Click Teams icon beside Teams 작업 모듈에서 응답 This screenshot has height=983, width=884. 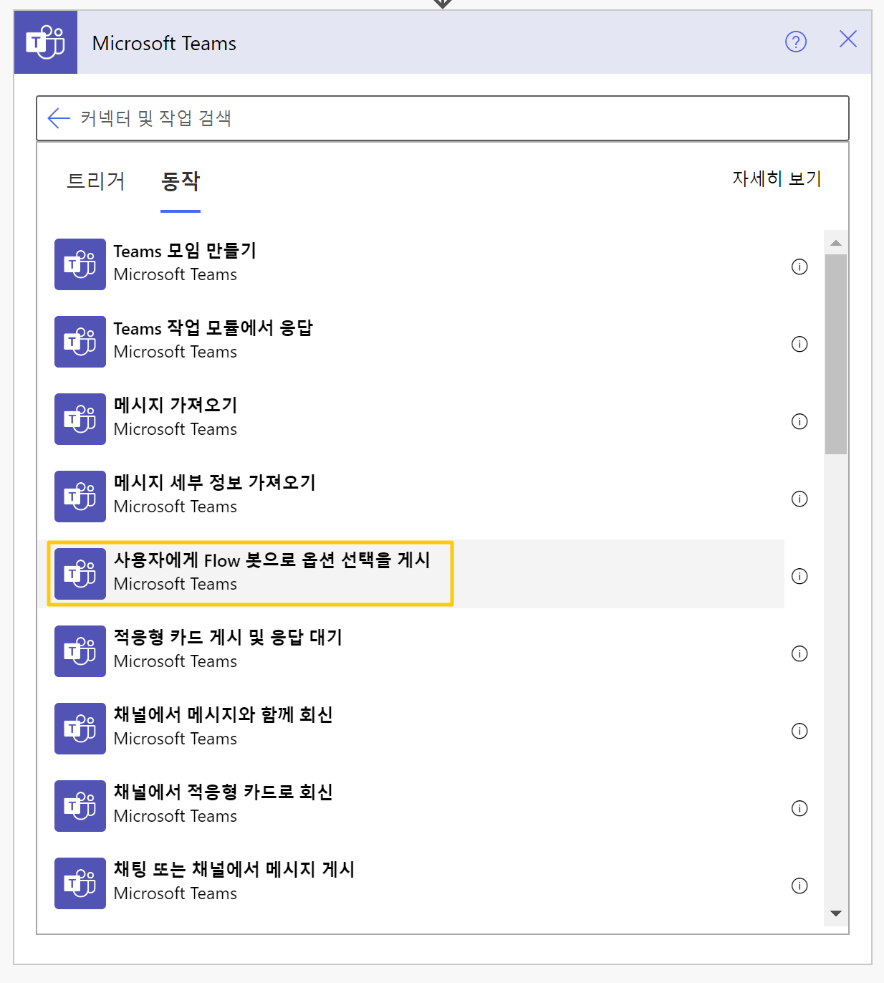tap(80, 342)
